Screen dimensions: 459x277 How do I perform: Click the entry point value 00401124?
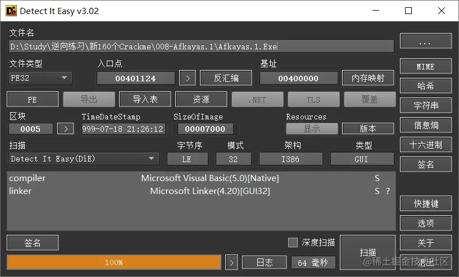point(136,78)
